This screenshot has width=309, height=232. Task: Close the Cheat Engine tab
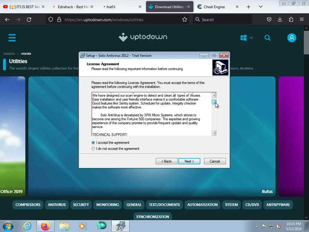(237, 7)
